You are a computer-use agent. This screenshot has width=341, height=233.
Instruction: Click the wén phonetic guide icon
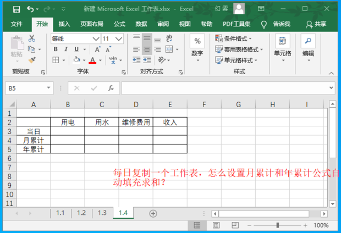(113, 60)
